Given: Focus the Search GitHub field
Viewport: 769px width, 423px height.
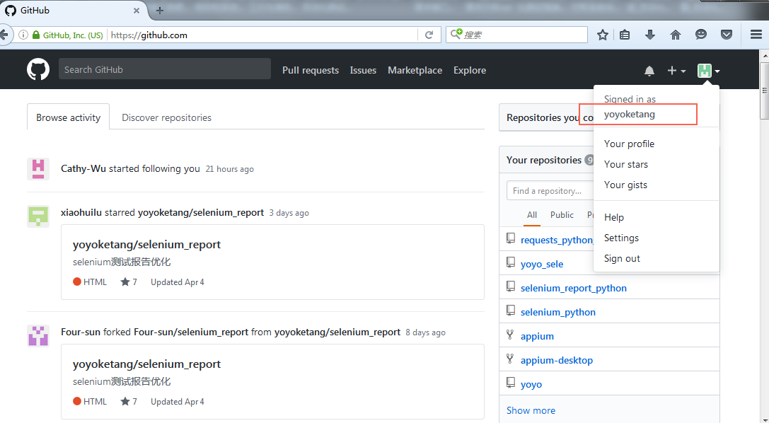Looking at the screenshot, I should [x=164, y=69].
